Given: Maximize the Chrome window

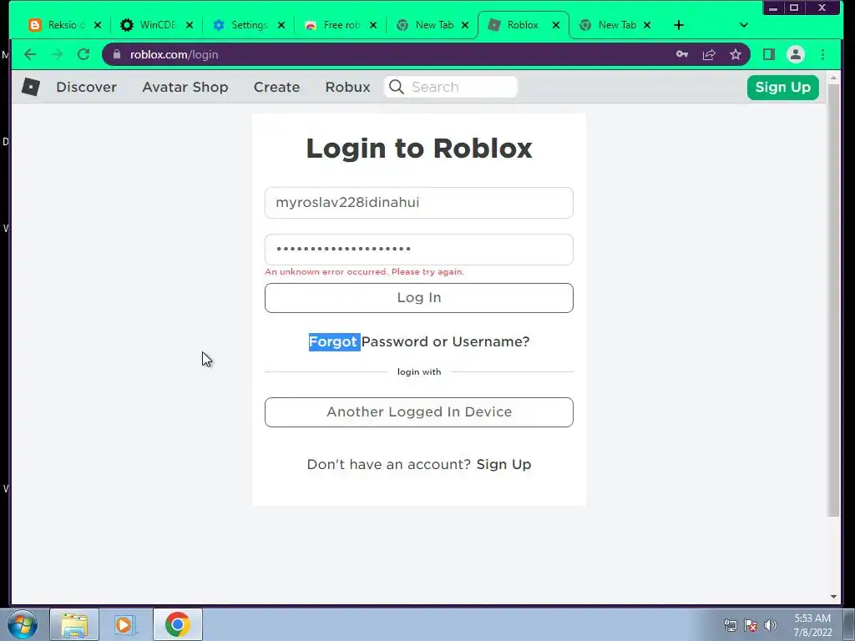Looking at the screenshot, I should pos(794,8).
